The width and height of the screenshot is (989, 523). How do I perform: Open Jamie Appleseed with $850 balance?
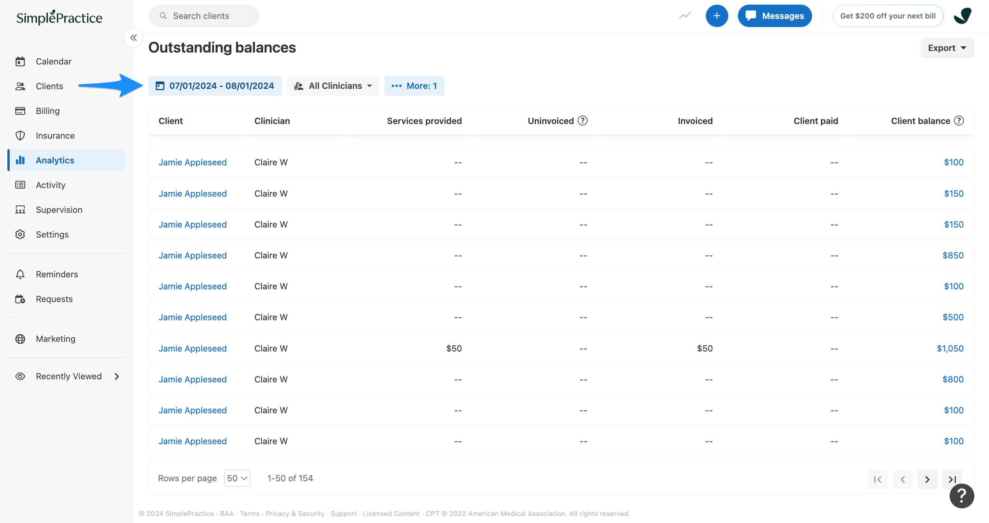tap(193, 255)
